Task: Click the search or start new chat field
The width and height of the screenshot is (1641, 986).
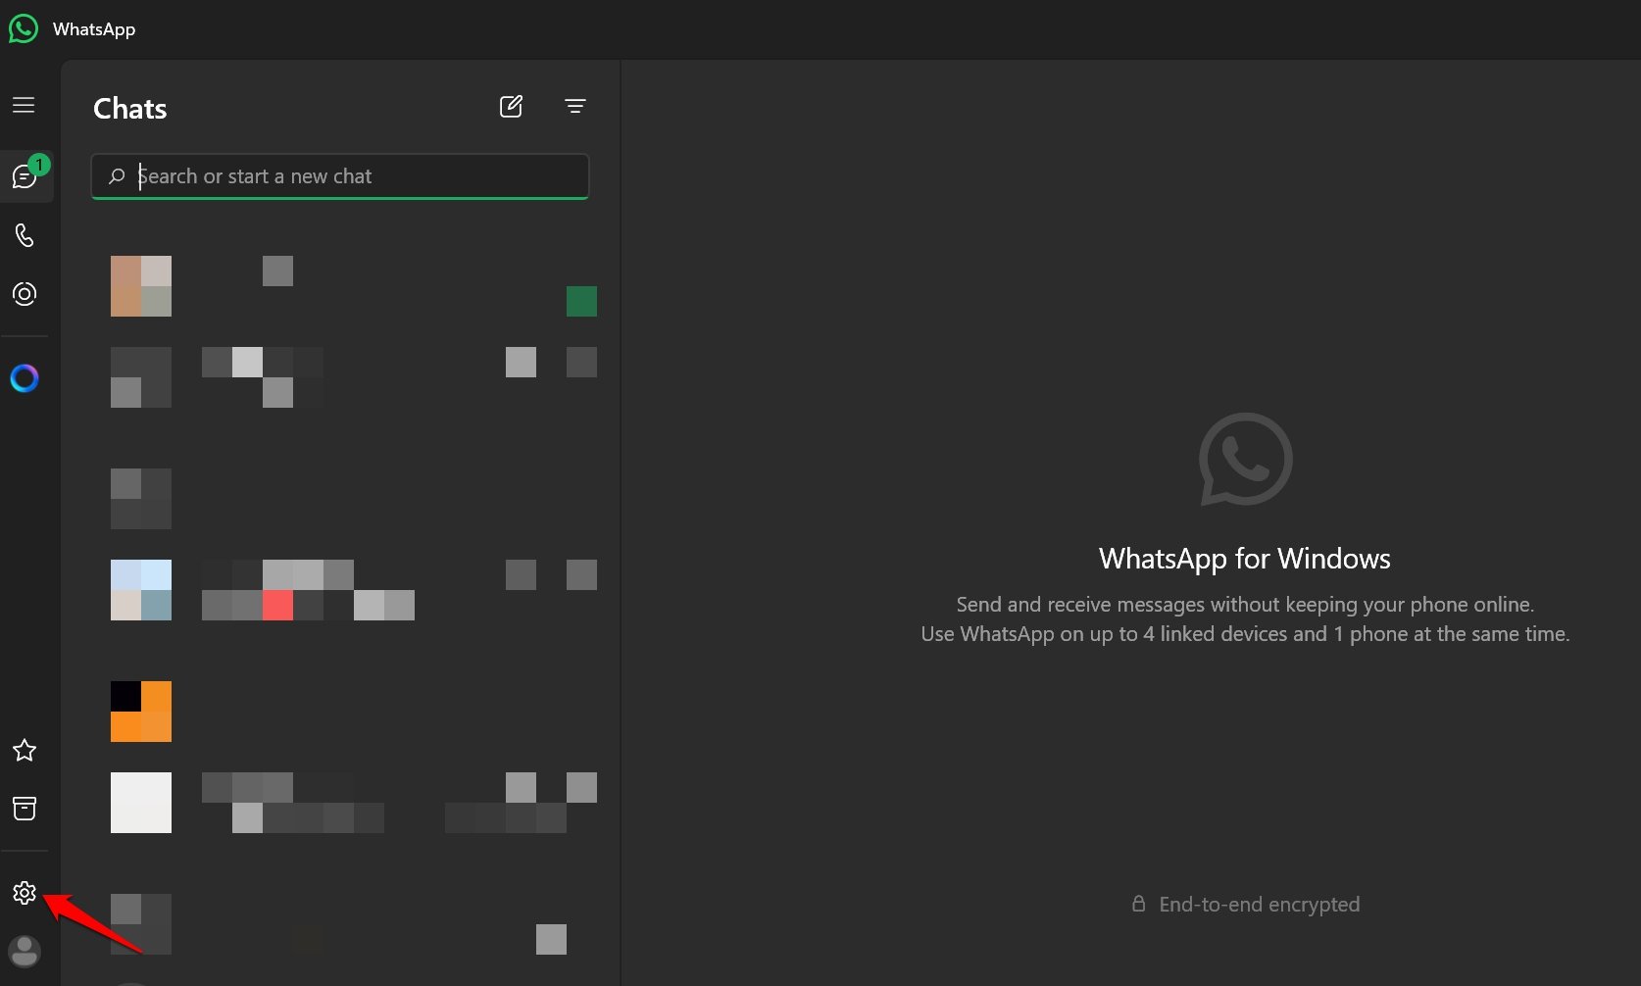Action: (340, 176)
